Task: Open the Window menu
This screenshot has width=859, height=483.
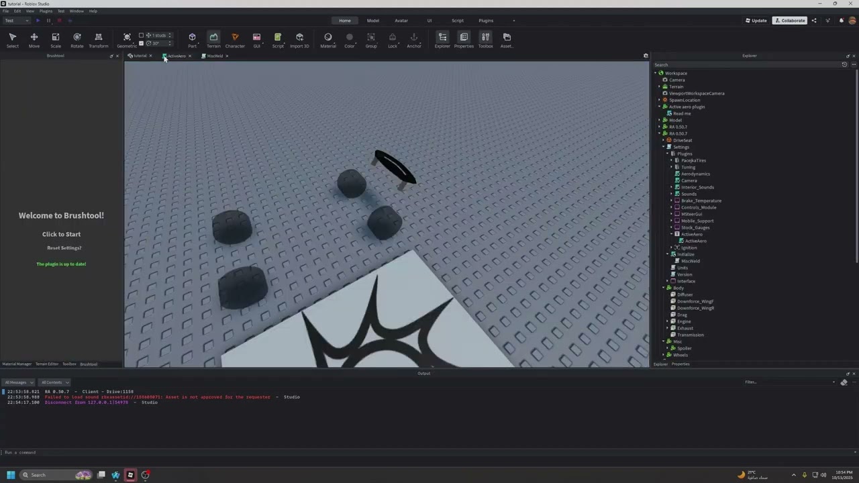Action: click(x=77, y=11)
